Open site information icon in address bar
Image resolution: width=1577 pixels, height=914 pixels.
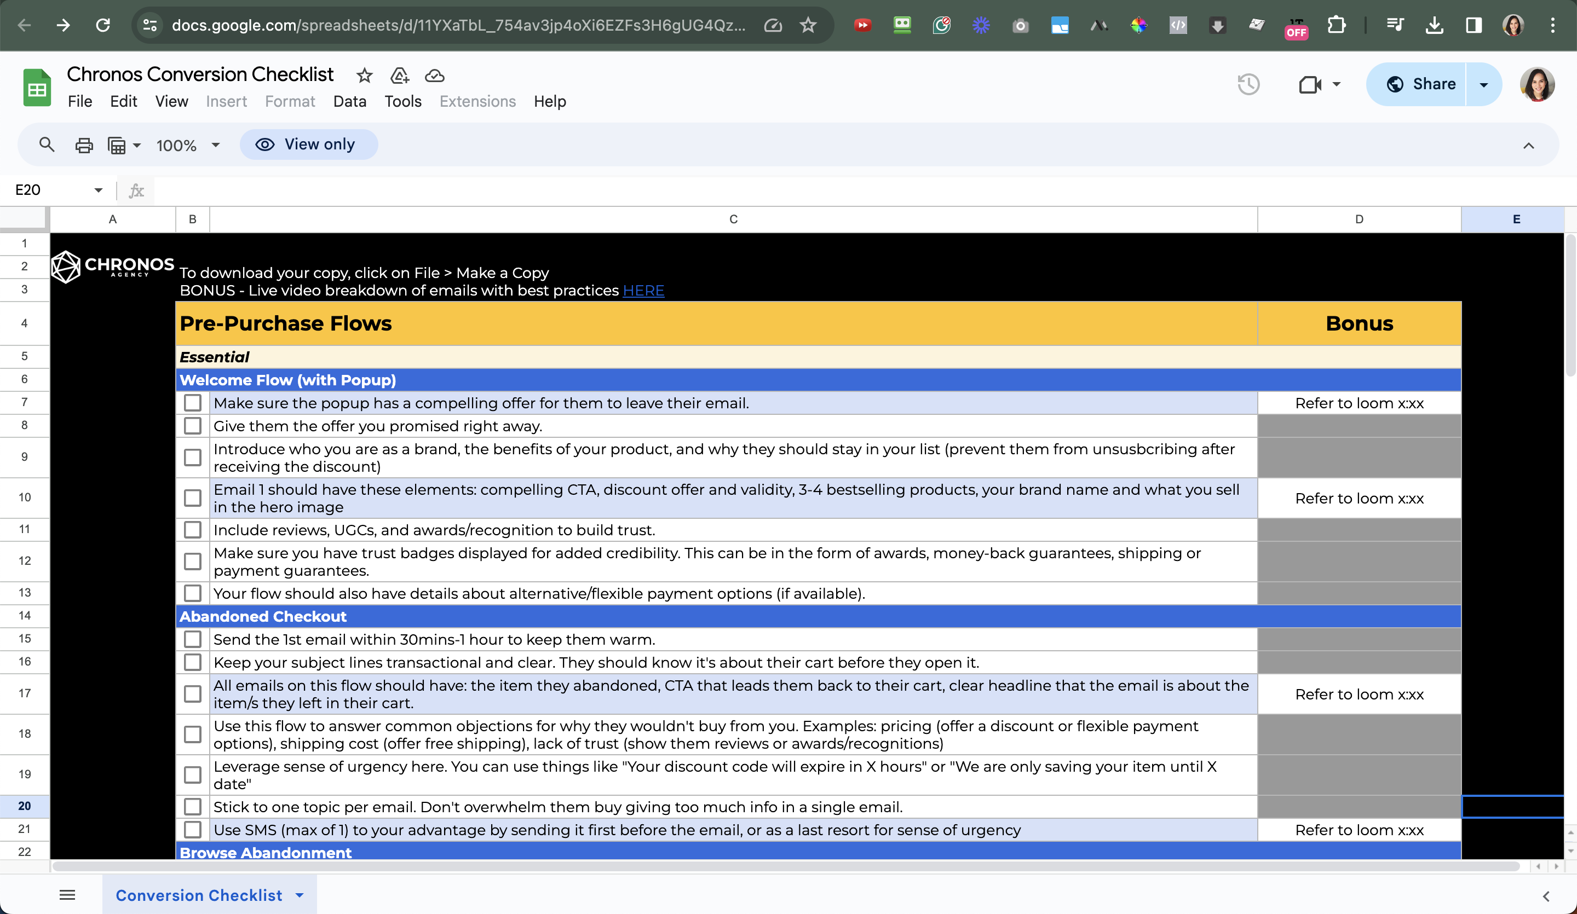pos(149,25)
